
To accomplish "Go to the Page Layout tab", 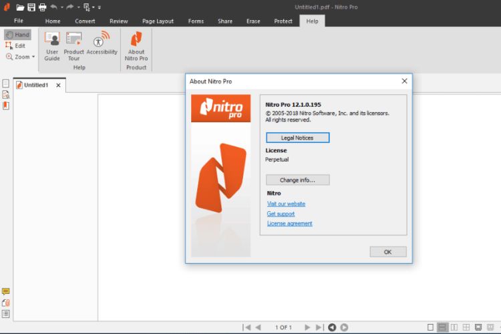I will point(158,21).
